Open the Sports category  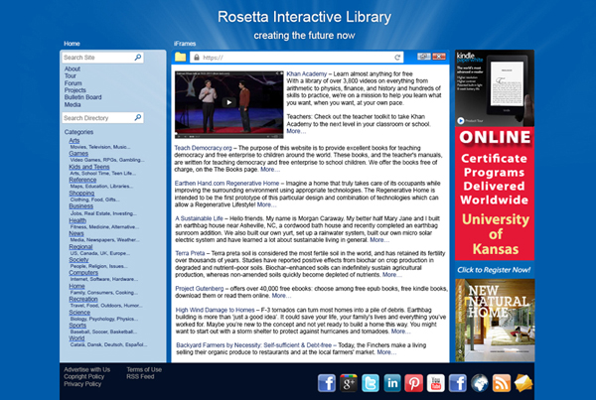point(77,326)
